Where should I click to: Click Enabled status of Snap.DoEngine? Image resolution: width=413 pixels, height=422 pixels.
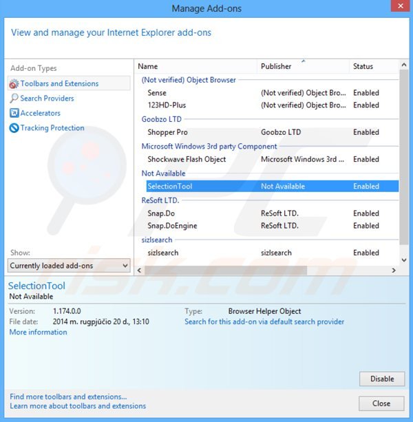366,226
